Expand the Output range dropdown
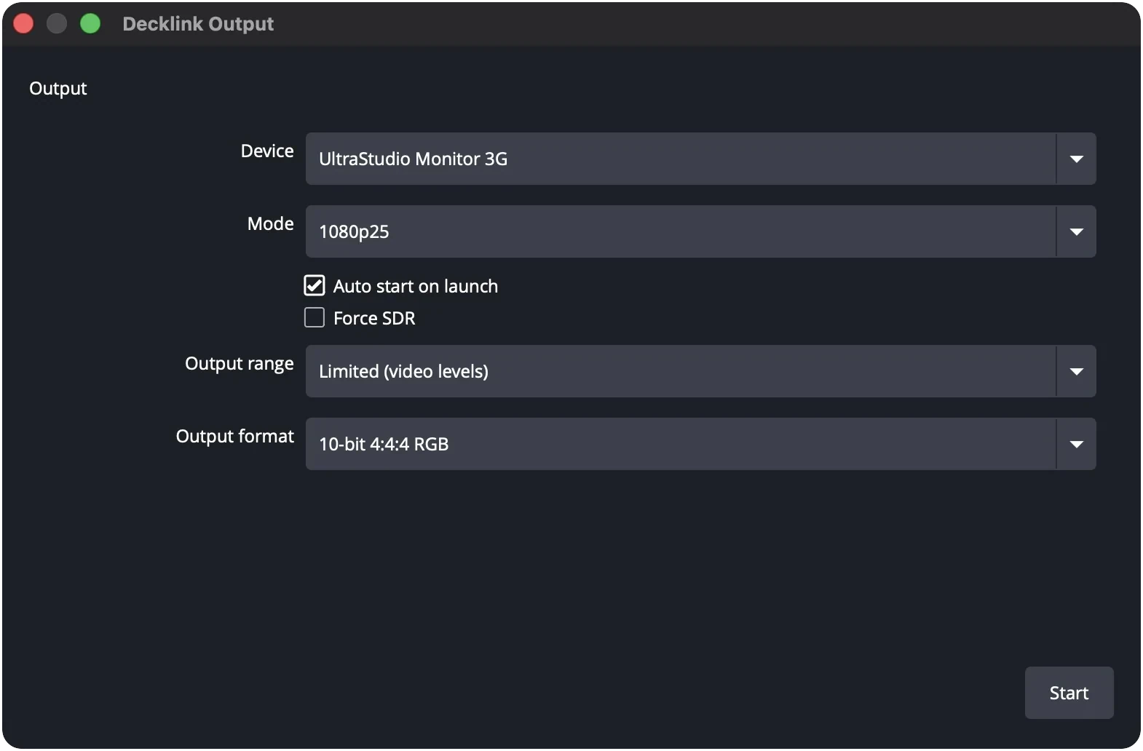This screenshot has width=1143, height=751. [x=700, y=371]
